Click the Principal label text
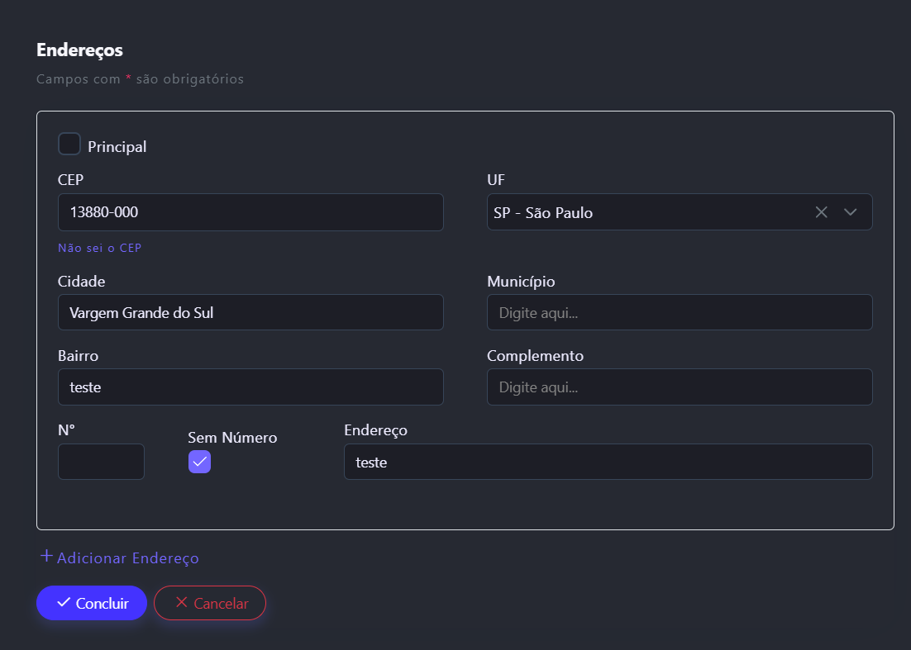This screenshot has height=650, width=911. click(117, 147)
